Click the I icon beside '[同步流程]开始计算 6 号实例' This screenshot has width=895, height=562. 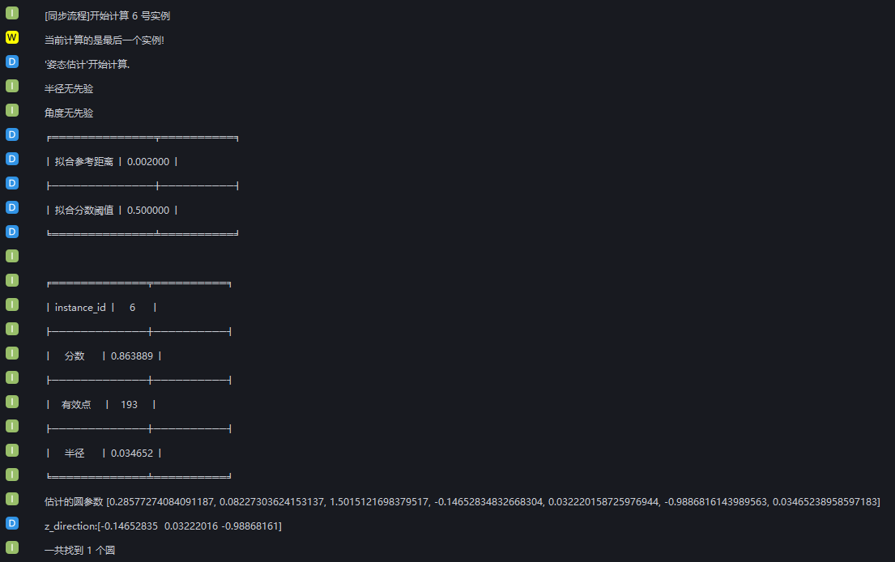(12, 13)
